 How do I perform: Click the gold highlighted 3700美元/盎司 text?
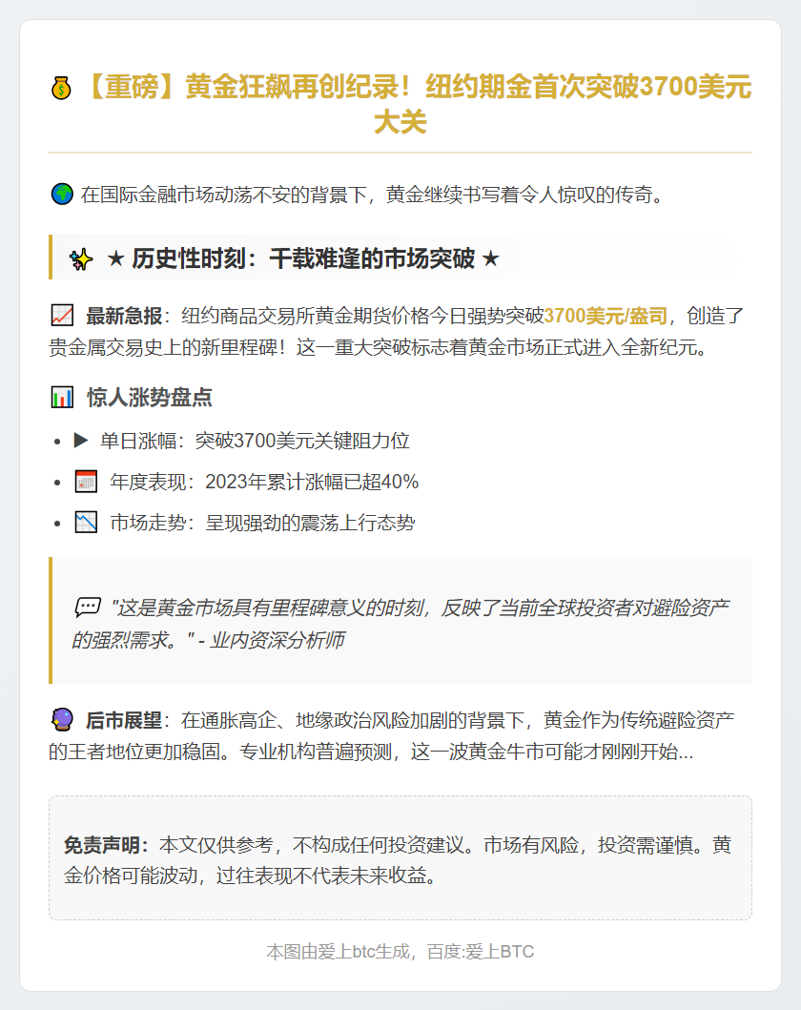(605, 316)
